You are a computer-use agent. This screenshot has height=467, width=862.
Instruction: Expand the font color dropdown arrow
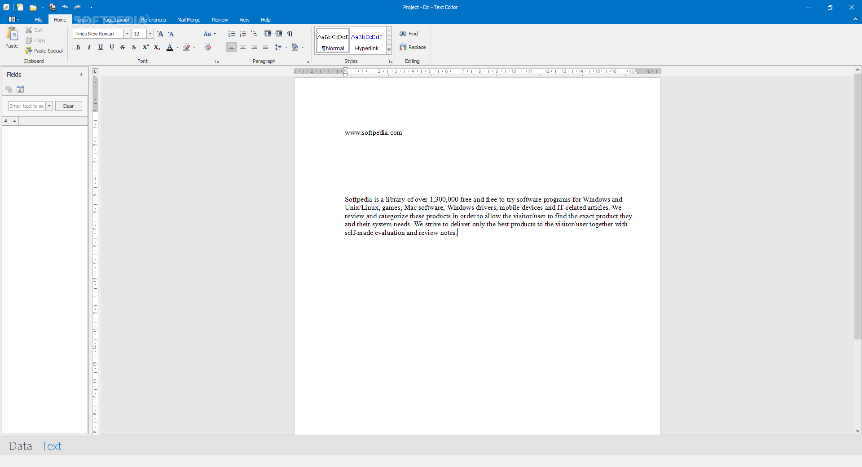pyautogui.click(x=177, y=47)
